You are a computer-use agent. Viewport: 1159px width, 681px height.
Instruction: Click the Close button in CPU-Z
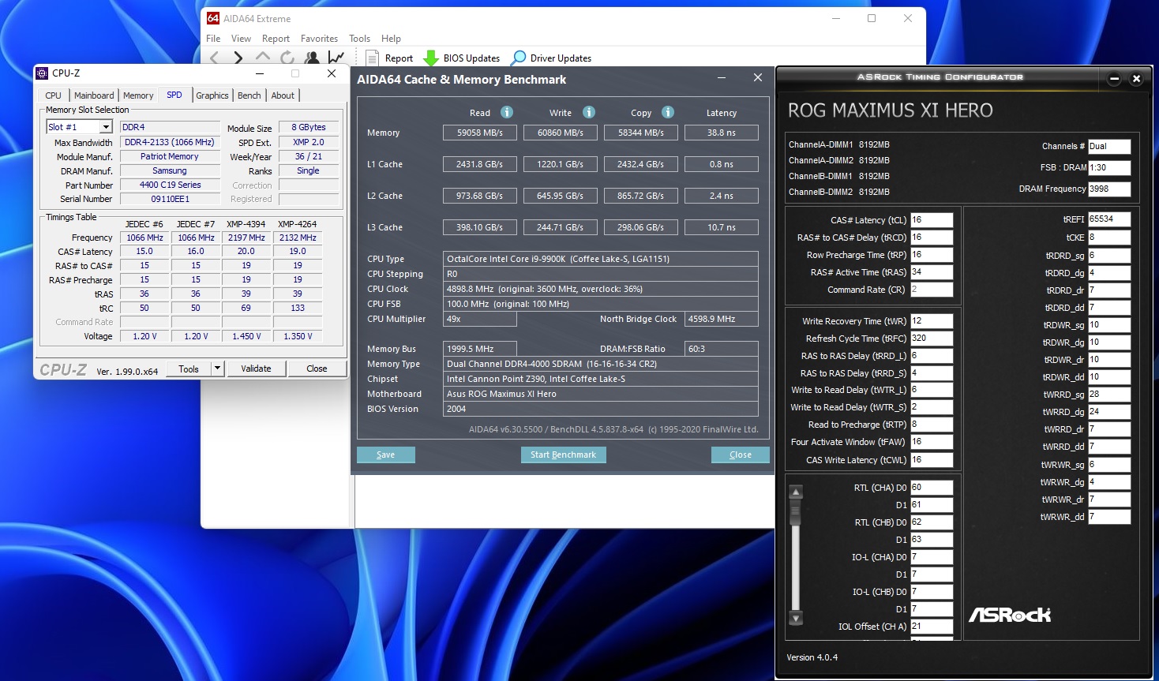pos(317,369)
